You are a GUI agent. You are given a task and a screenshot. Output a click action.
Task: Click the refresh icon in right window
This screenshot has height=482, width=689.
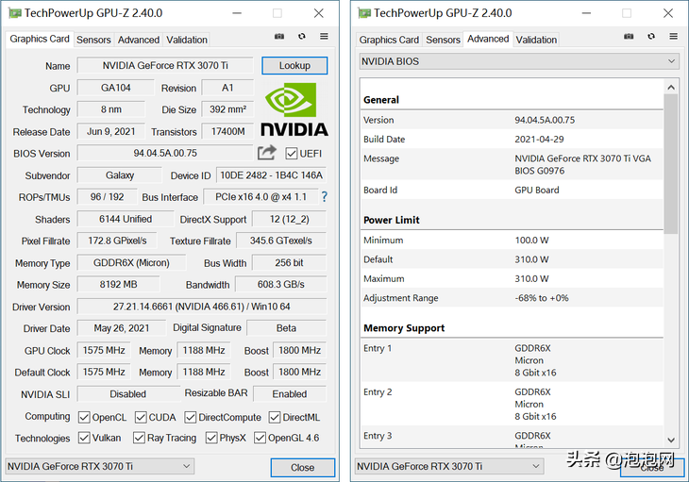[651, 37]
